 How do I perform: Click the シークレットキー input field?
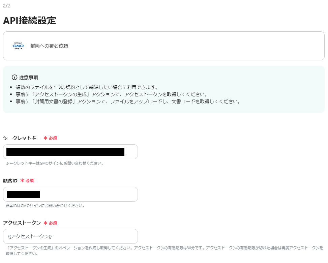70,152
